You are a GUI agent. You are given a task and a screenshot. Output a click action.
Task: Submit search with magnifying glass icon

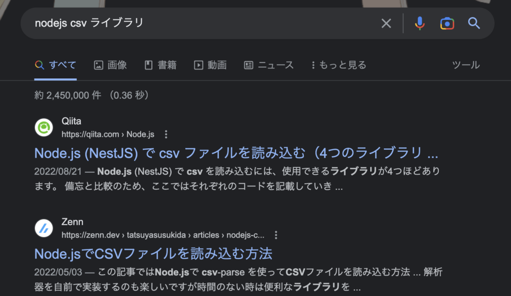[x=474, y=23]
